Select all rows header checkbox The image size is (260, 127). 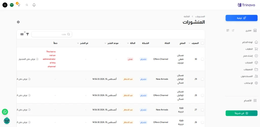[202, 43]
